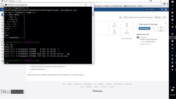The width and height of the screenshot is (176, 99).
Task: Open the Windows Start button
Action: [172, 2]
